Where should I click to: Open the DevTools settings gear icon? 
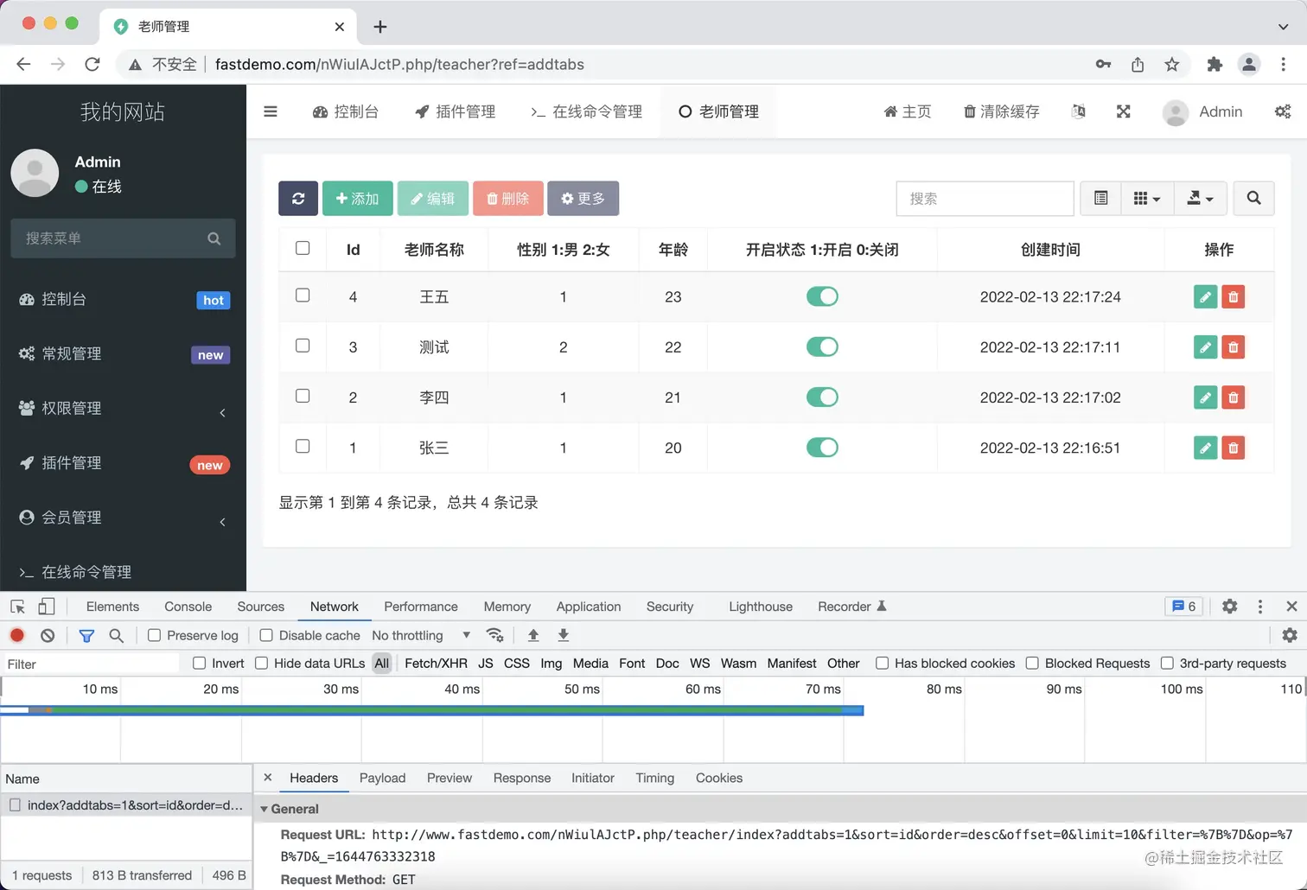(x=1229, y=607)
